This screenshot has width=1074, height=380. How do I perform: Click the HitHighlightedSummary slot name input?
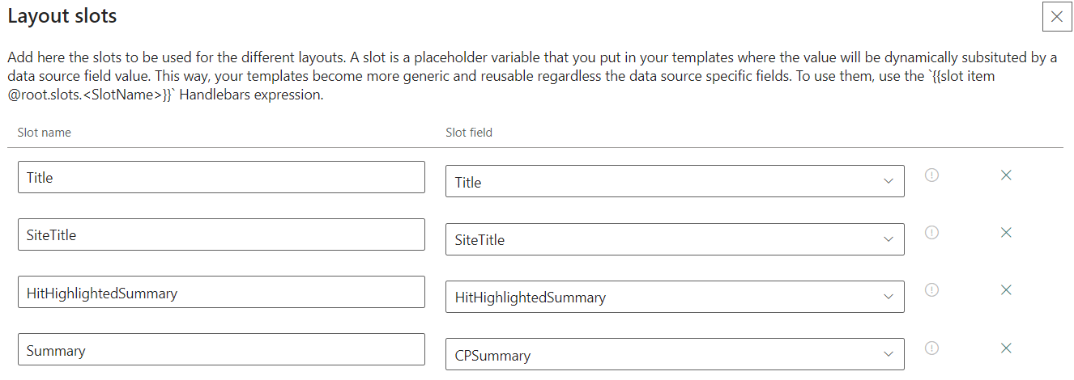(x=221, y=292)
